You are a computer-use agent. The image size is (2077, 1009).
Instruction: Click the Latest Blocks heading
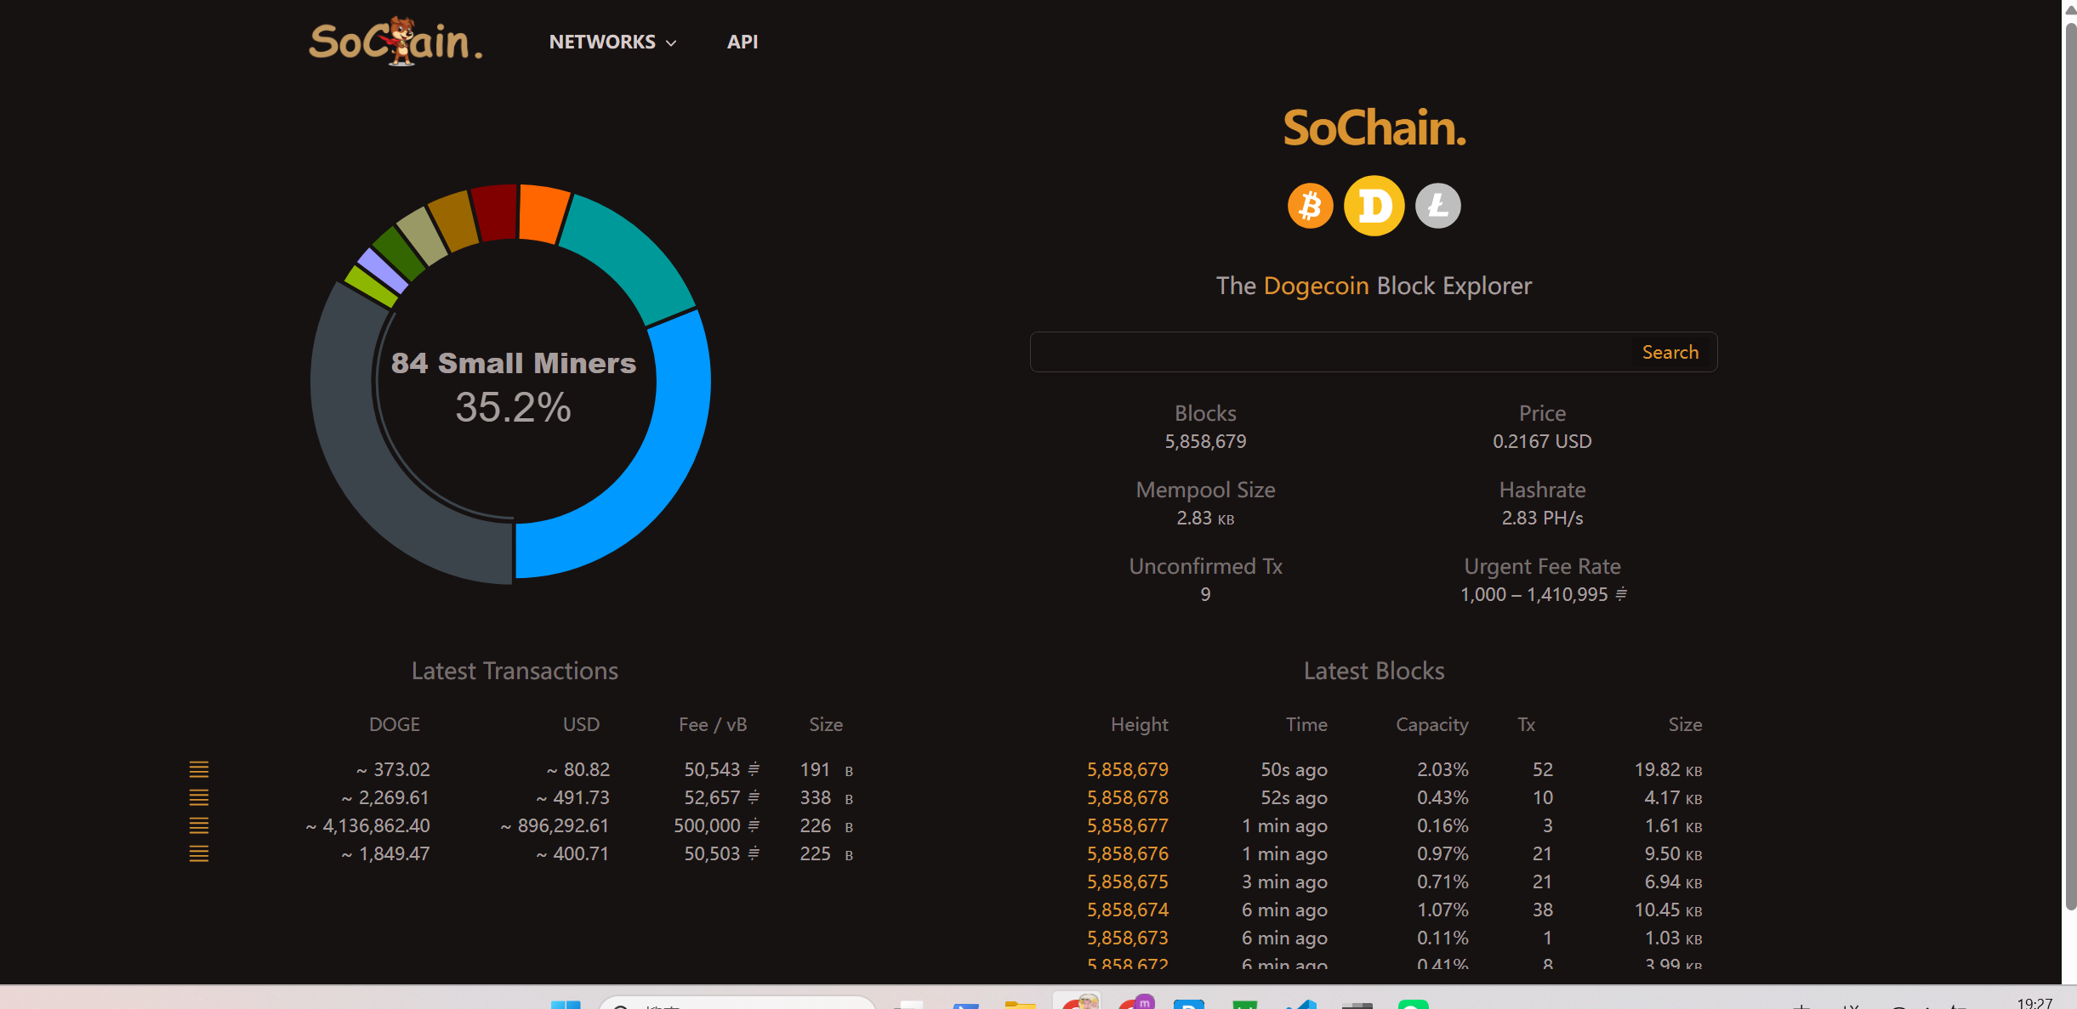pyautogui.click(x=1374, y=671)
